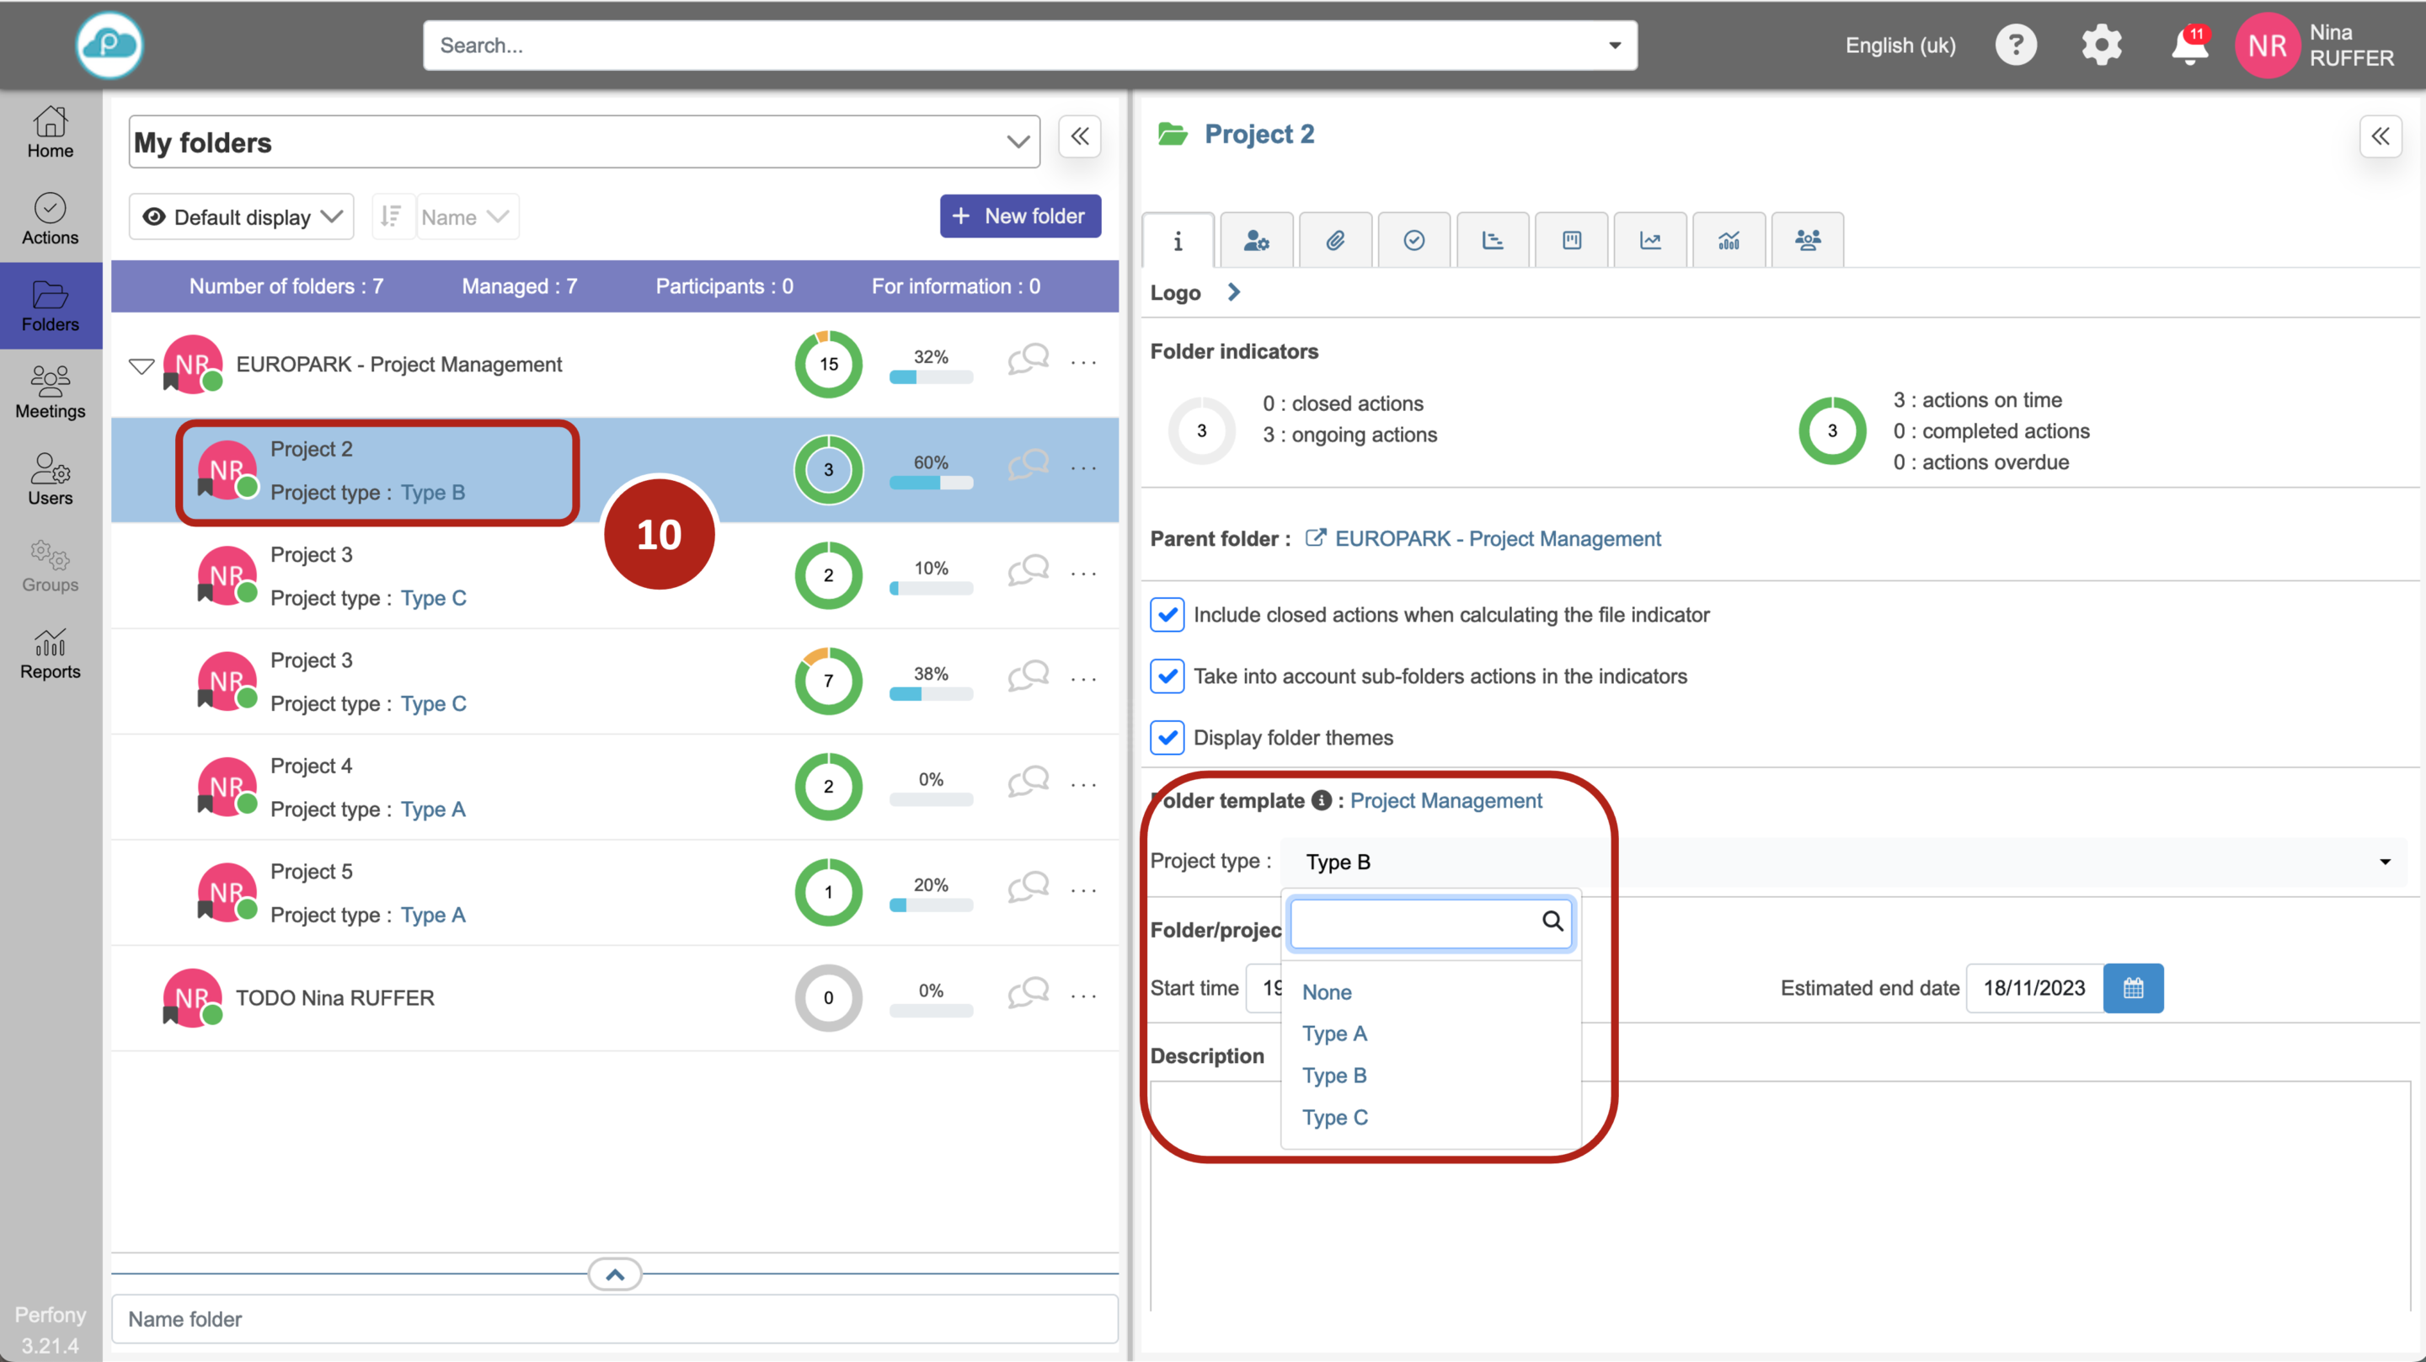Open the notifications bell icon
The image size is (2426, 1362).
[2188, 45]
